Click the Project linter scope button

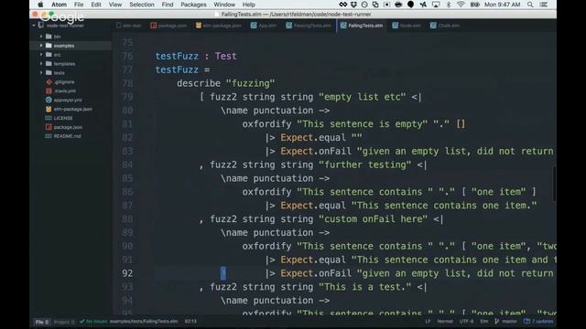point(64,322)
